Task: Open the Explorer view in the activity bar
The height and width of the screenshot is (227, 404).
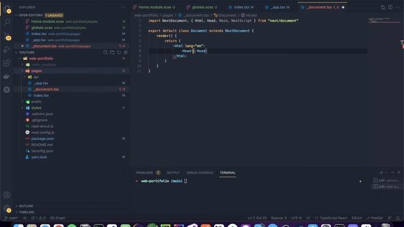Action: tap(7, 9)
